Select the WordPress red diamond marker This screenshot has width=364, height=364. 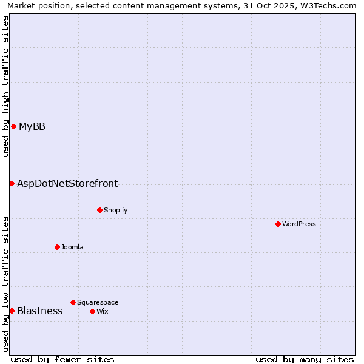pyautogui.click(x=278, y=224)
